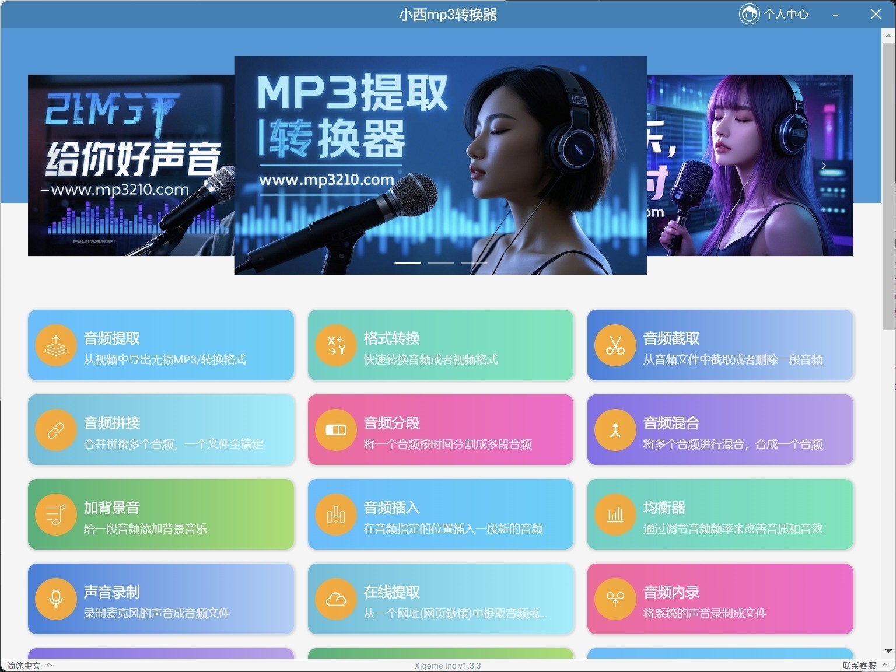Choose the 音频分段 title text
The image size is (896, 672).
(392, 423)
